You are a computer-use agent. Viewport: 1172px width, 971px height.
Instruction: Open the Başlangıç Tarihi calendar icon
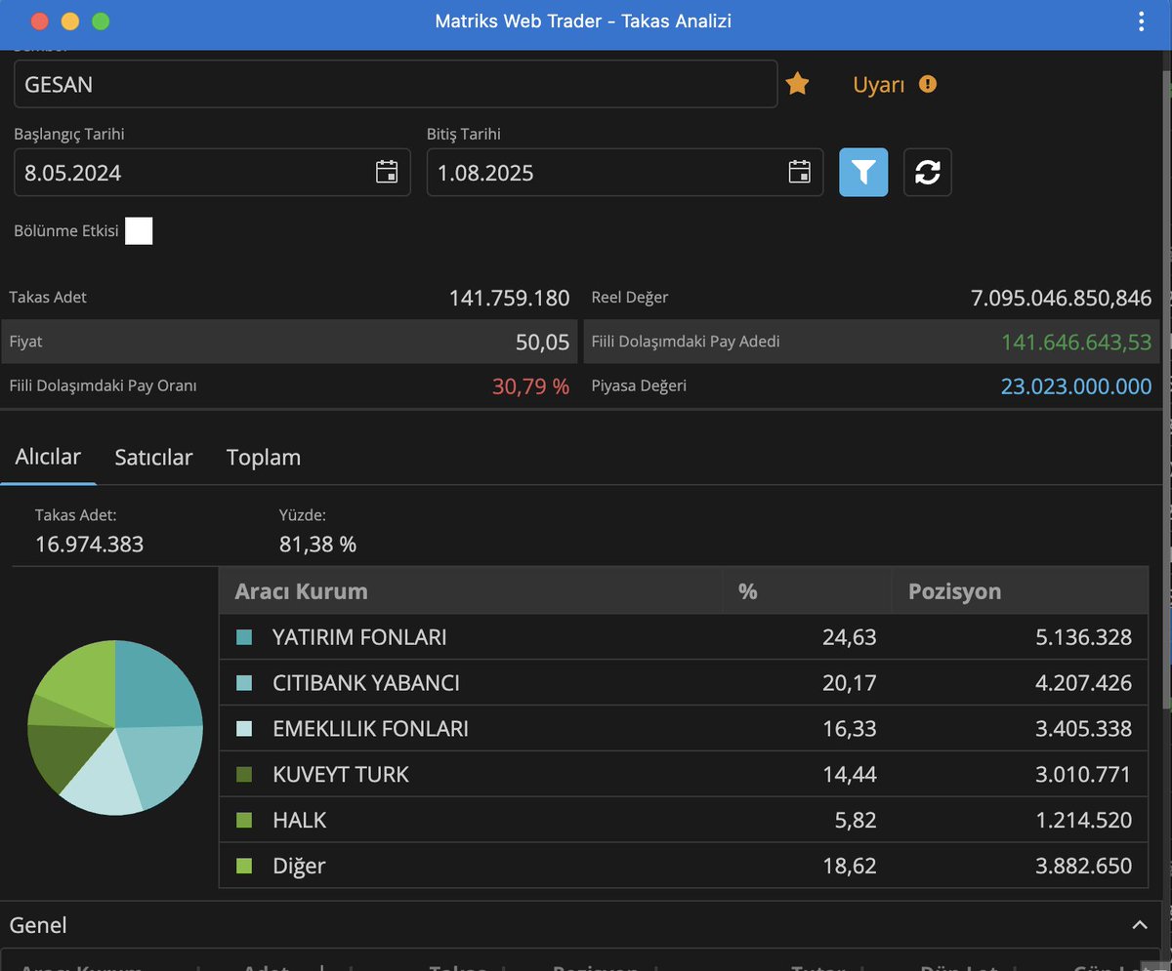pyautogui.click(x=387, y=173)
